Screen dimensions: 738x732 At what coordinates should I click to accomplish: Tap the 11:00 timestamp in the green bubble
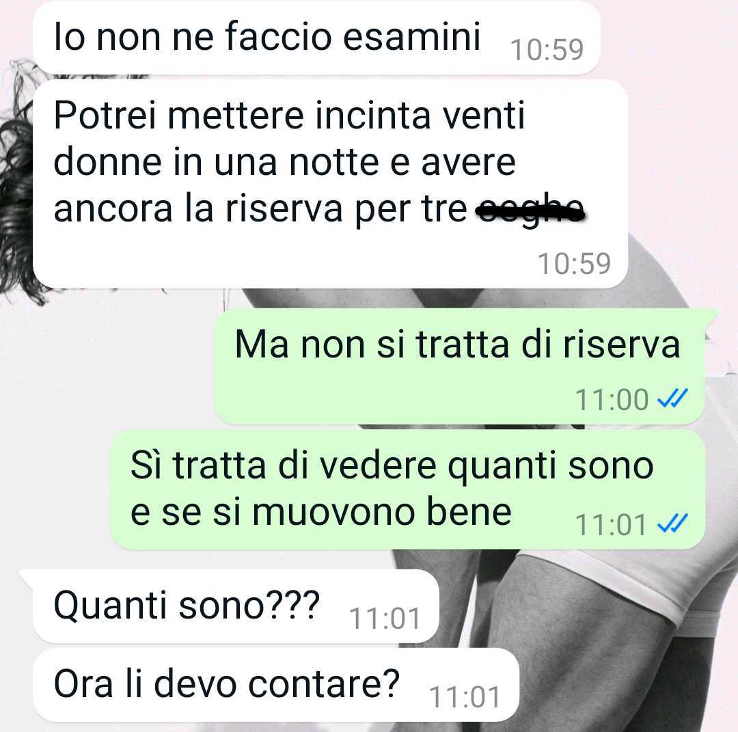[612, 400]
